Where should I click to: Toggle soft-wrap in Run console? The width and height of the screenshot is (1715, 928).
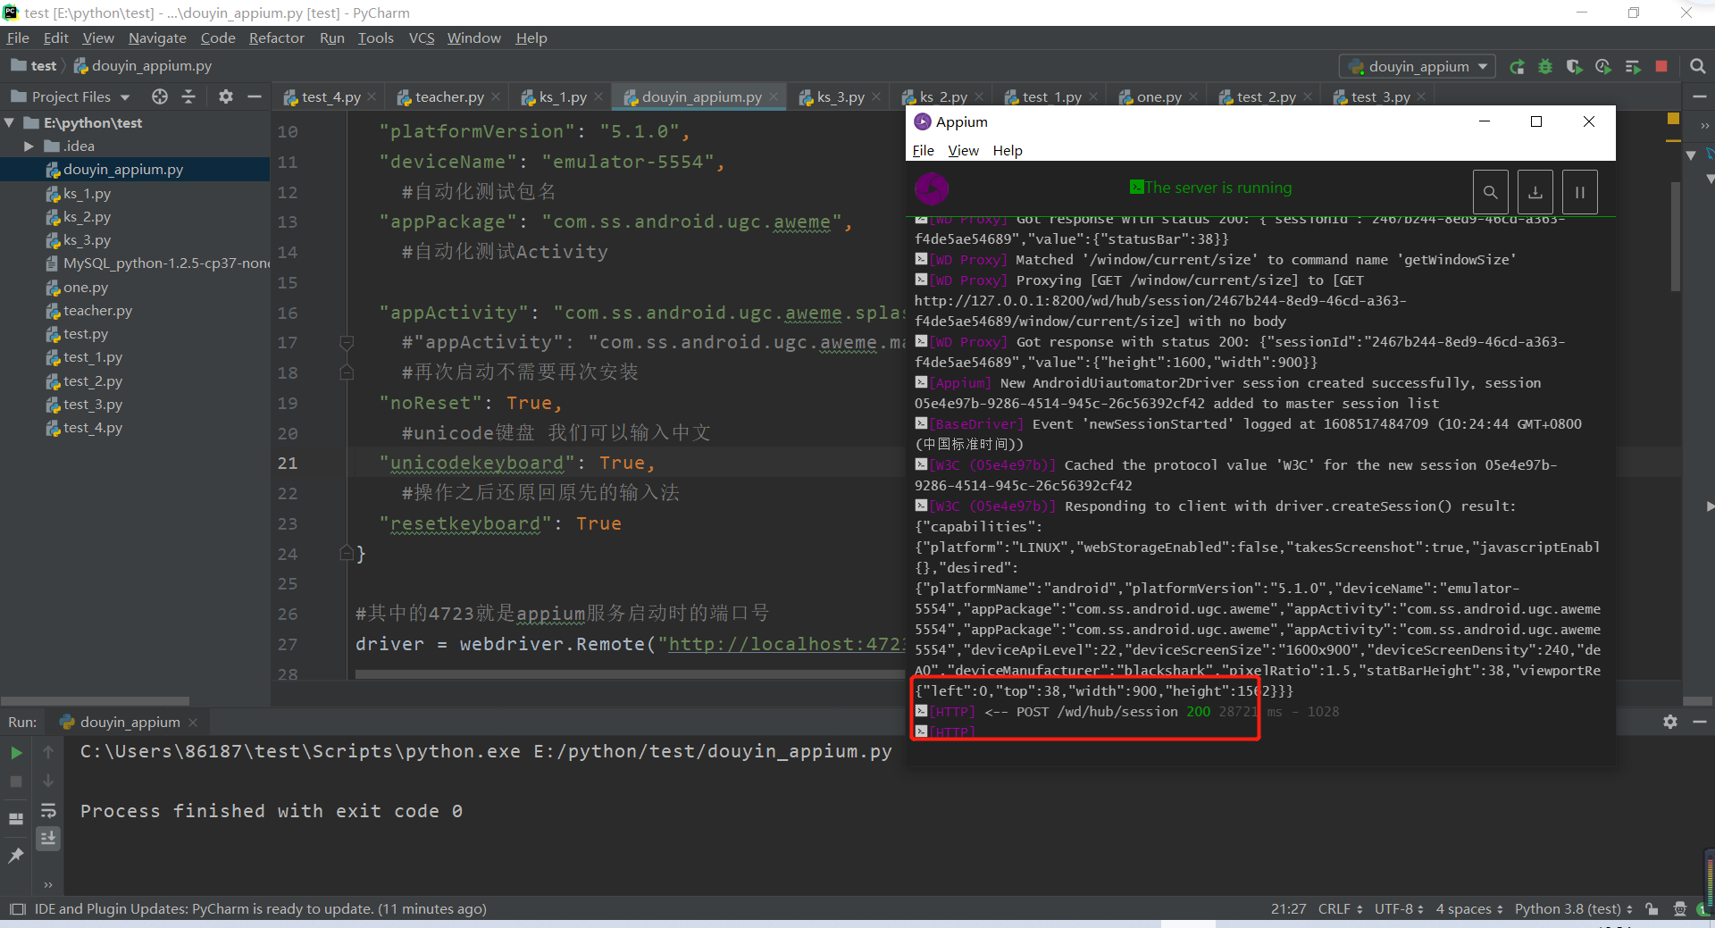[x=48, y=810]
